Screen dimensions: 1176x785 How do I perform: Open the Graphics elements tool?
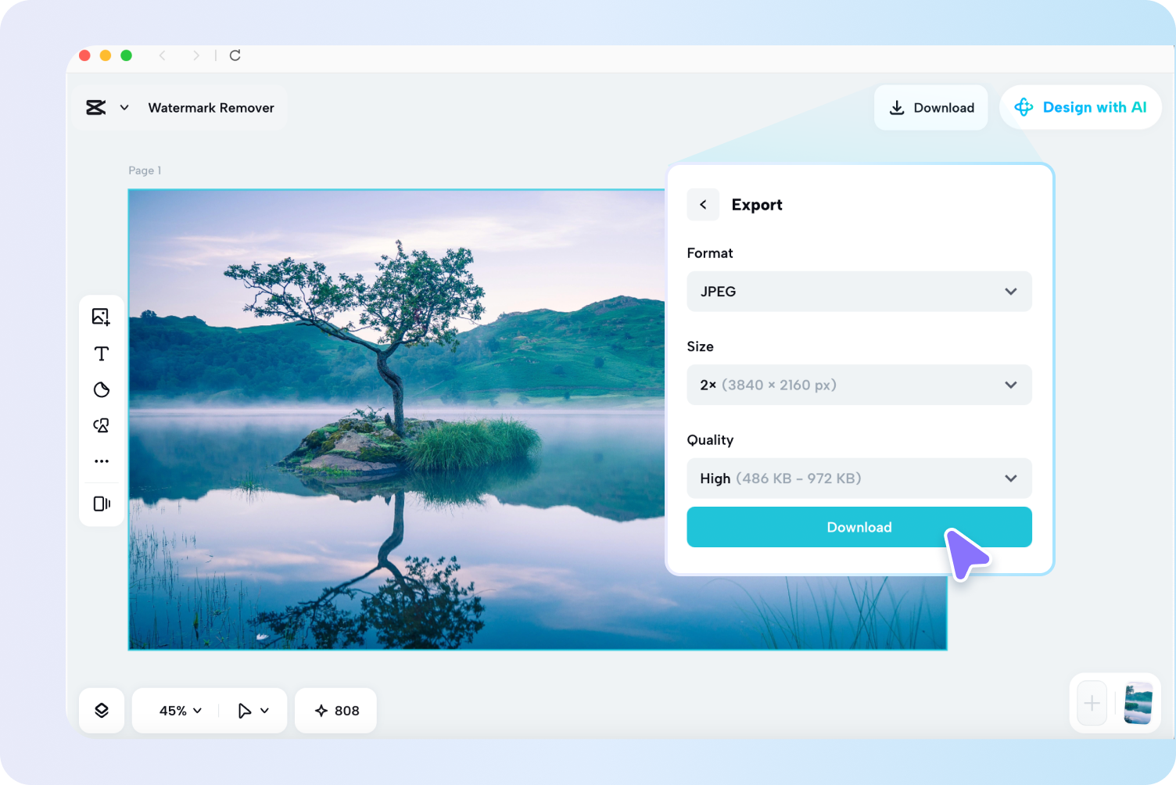coord(101,425)
